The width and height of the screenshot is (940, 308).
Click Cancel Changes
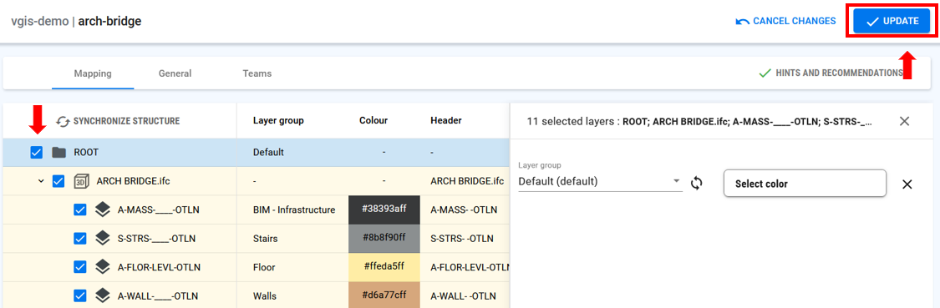(785, 22)
